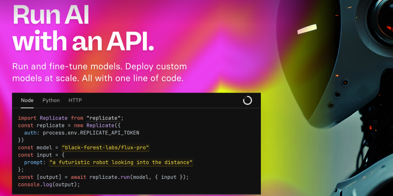Click the await keyword in the code
This screenshot has width=393, height=196.
pyautogui.click(x=79, y=177)
